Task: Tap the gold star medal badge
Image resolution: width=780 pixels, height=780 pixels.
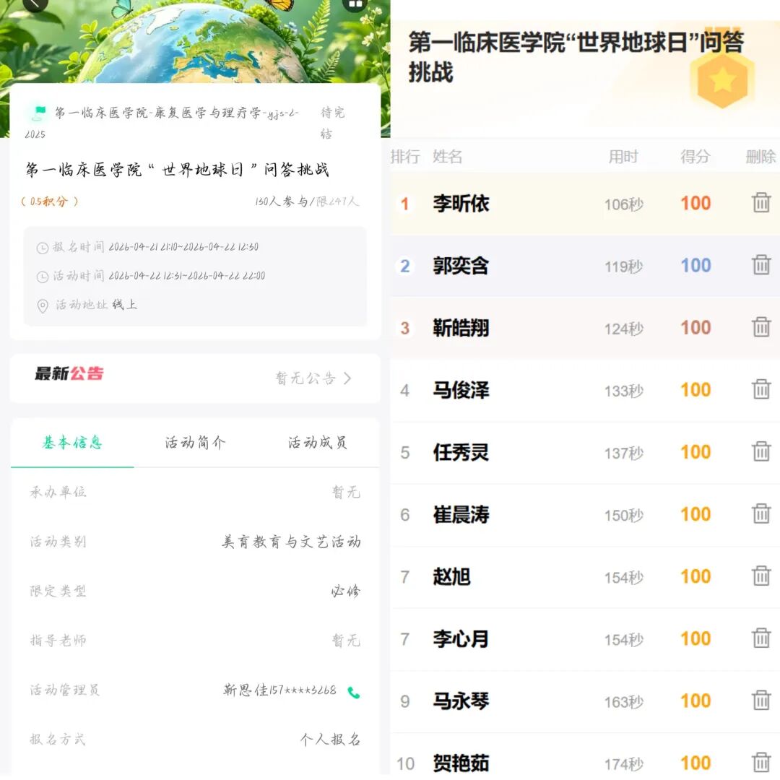Action: tap(722, 79)
